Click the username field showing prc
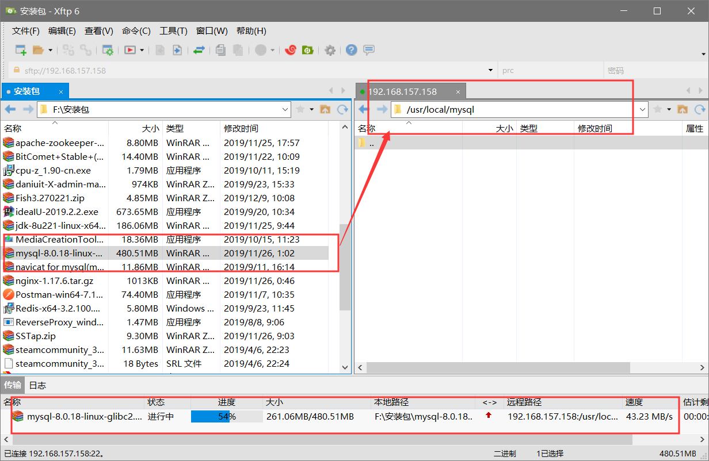This screenshot has width=709, height=461. pos(550,70)
